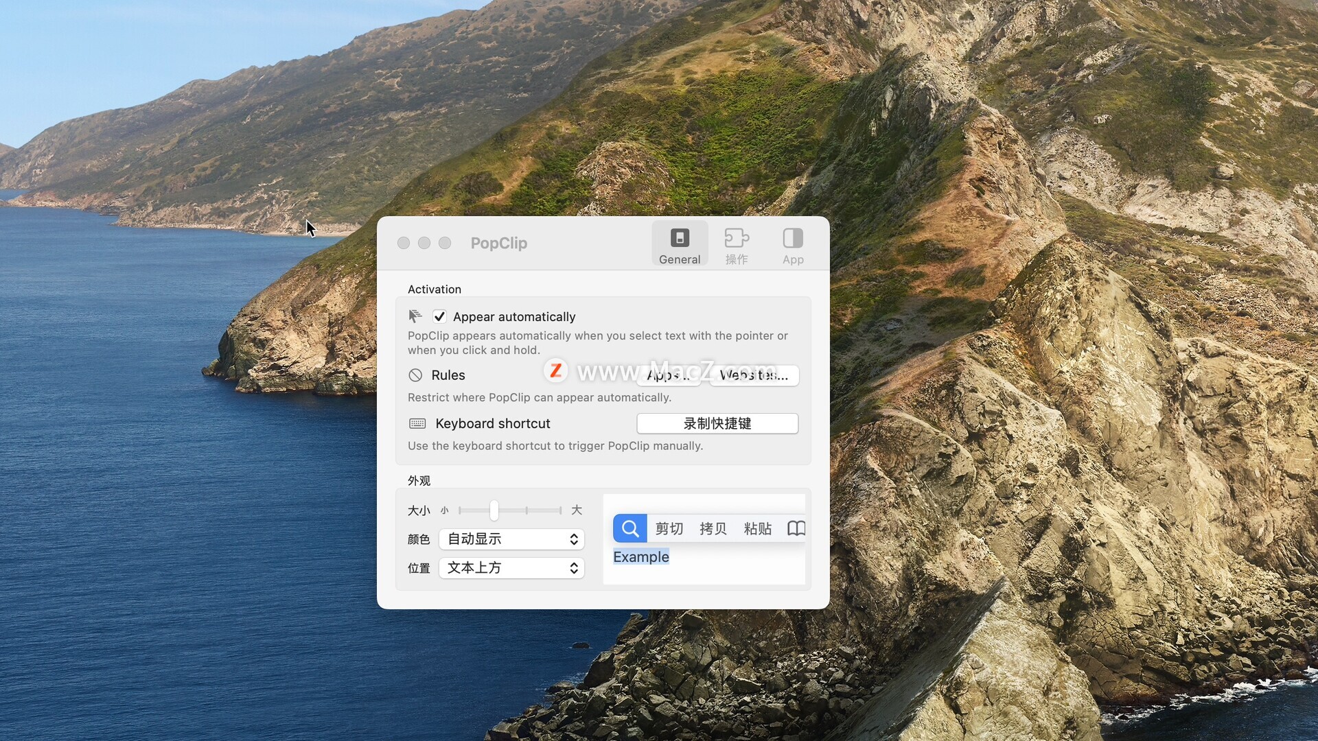Click 拷贝 in the preview bar
The height and width of the screenshot is (741, 1318).
point(713,528)
